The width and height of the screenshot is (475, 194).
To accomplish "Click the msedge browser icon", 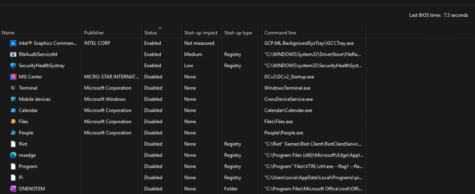I will tap(13, 155).
